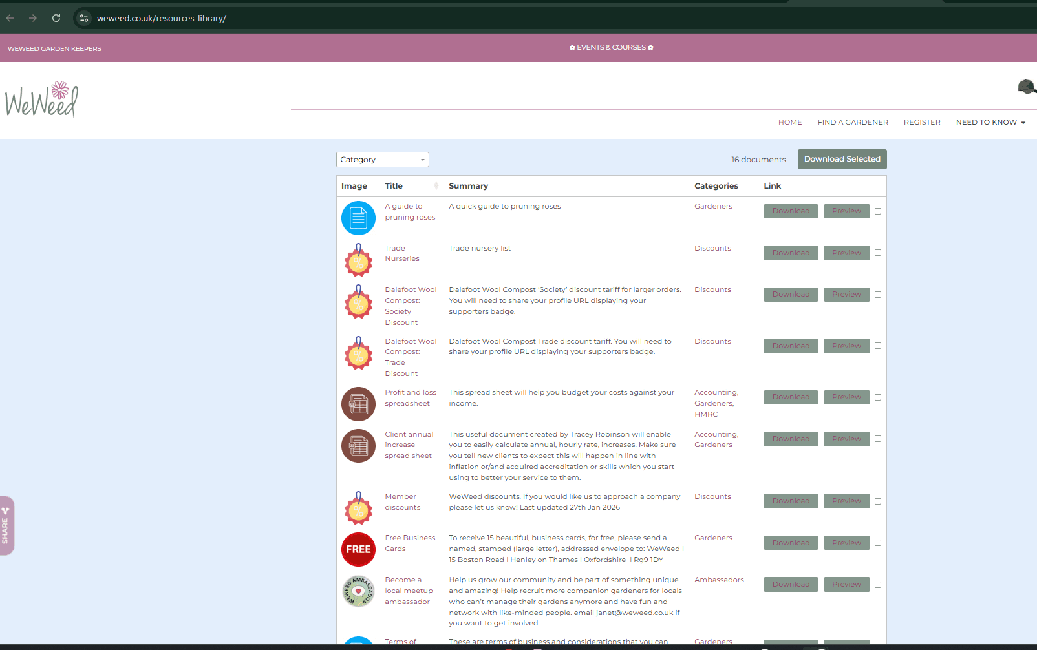This screenshot has height=650, width=1037.
Task: Click the ambassador badge icon
Action: coord(358,591)
